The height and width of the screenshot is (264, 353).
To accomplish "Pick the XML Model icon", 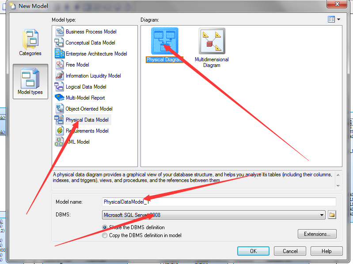I will tap(59, 141).
